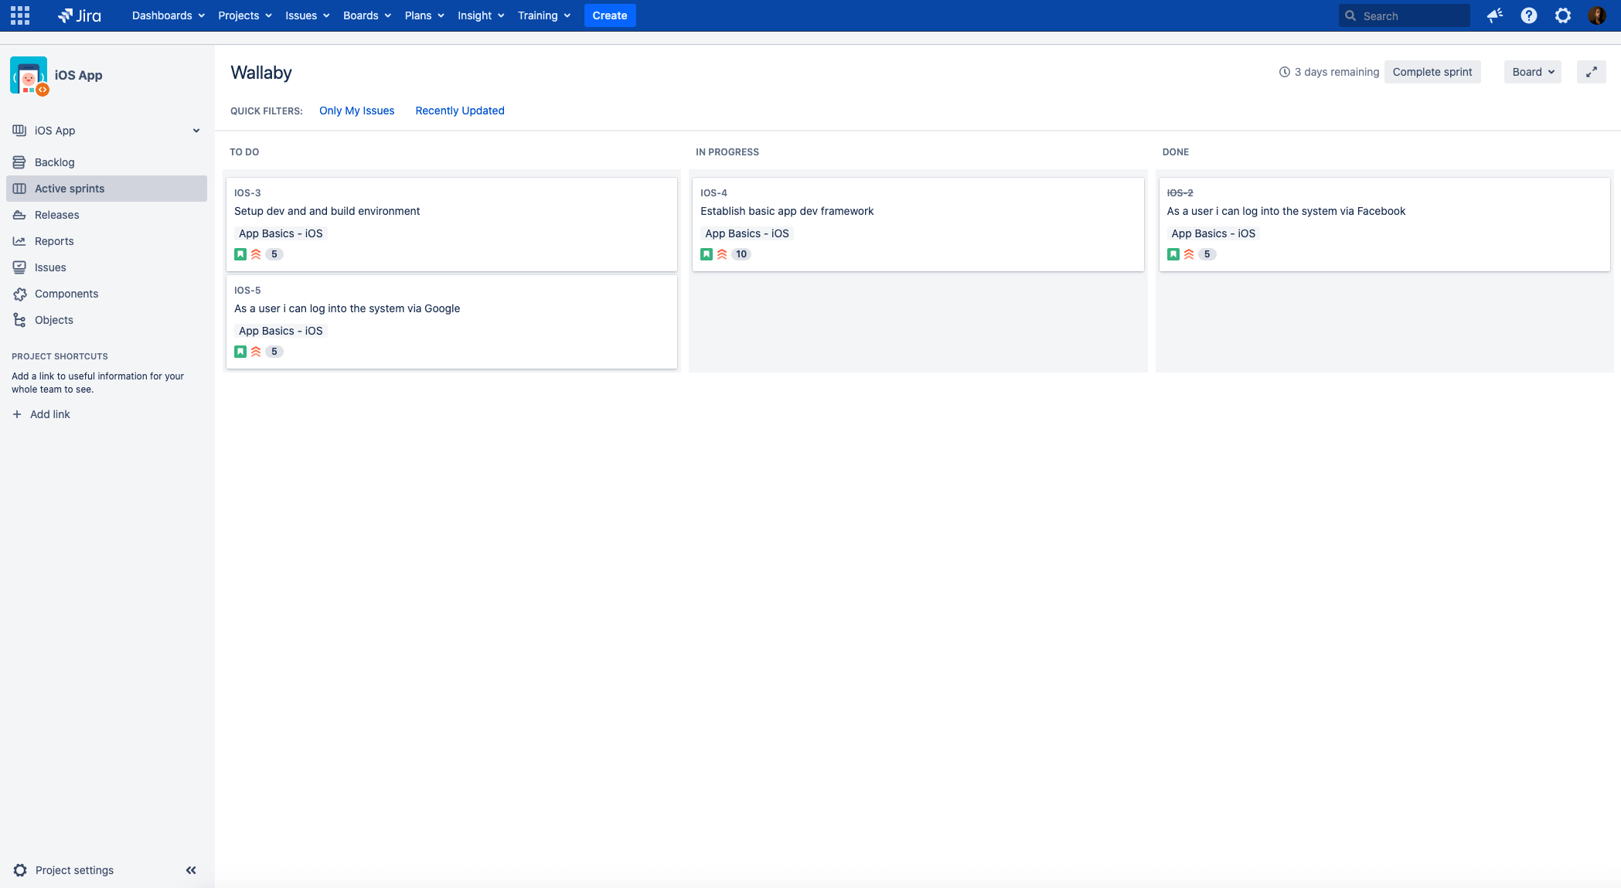The width and height of the screenshot is (1621, 888).
Task: Click the Recently Updated quick filter
Action: click(459, 111)
